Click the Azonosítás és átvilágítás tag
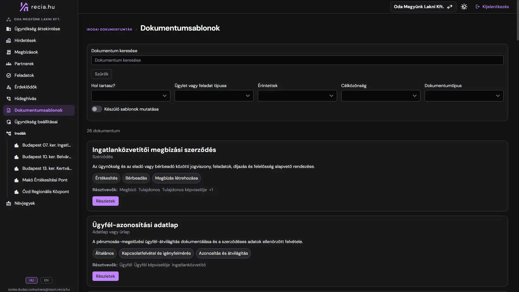This screenshot has height=292, width=519. click(223, 253)
